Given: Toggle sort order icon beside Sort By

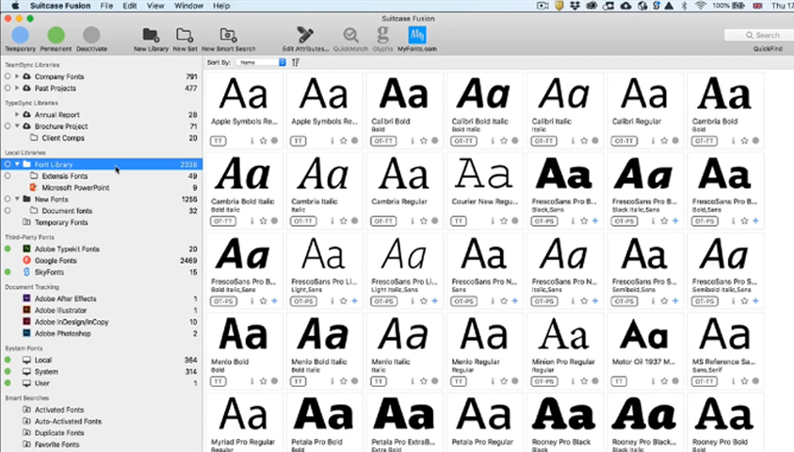Looking at the screenshot, I should (296, 62).
